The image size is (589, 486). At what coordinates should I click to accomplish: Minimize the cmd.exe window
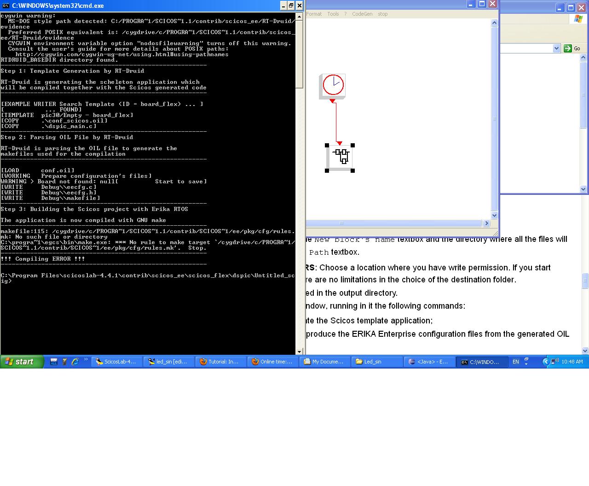(x=283, y=6)
